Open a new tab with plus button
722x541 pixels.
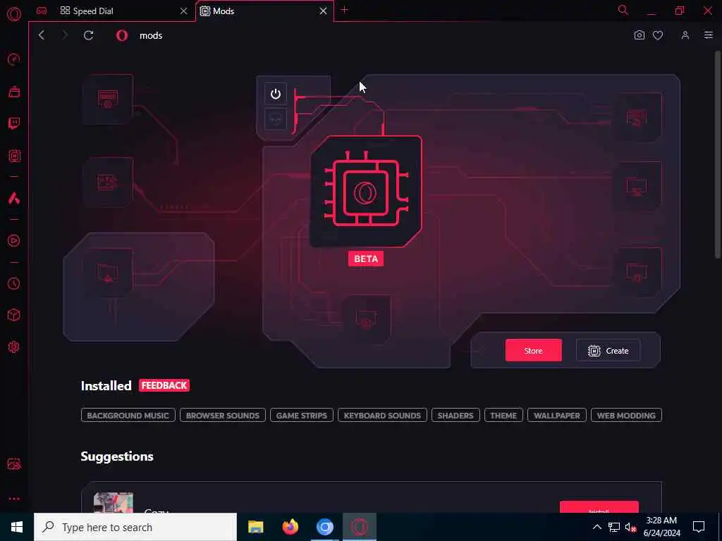tap(344, 10)
